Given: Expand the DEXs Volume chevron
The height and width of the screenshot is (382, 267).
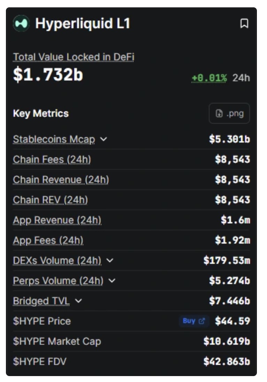Looking at the screenshot, I should 110,260.
